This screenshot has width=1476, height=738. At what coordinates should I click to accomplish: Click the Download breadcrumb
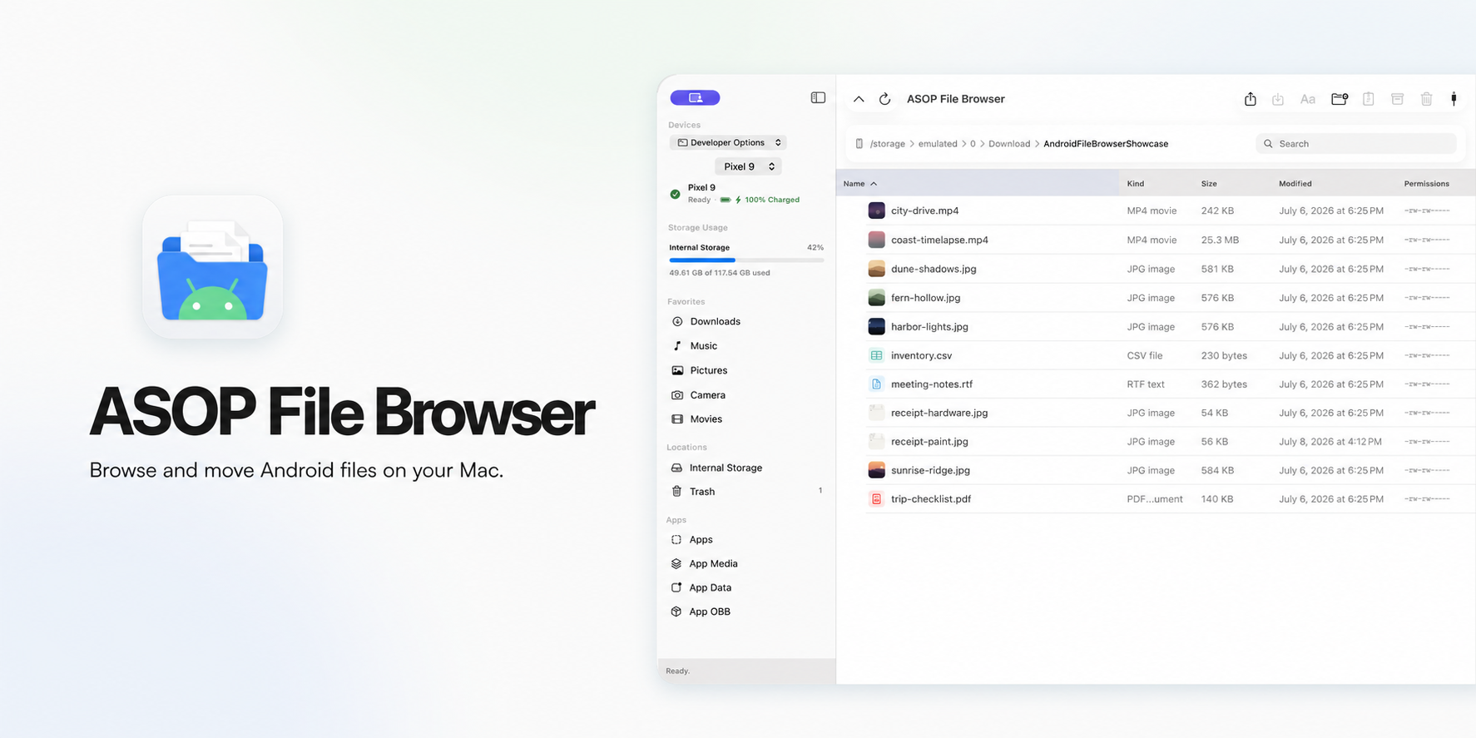(x=1009, y=144)
